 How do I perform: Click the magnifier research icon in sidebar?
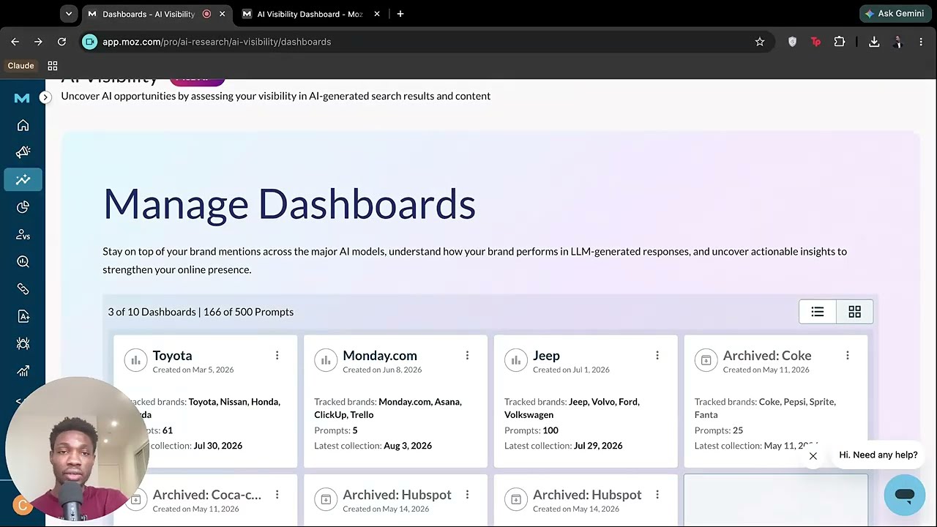click(x=23, y=261)
